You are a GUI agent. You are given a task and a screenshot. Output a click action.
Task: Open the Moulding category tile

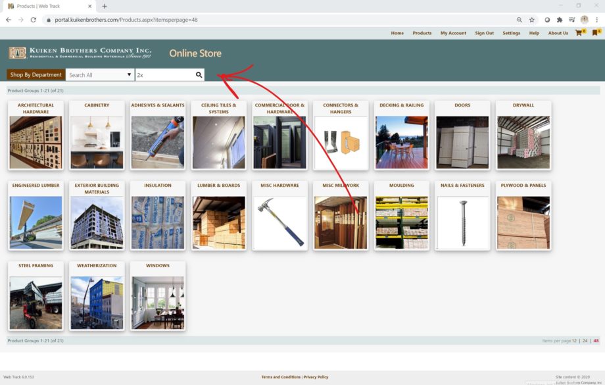(402, 216)
